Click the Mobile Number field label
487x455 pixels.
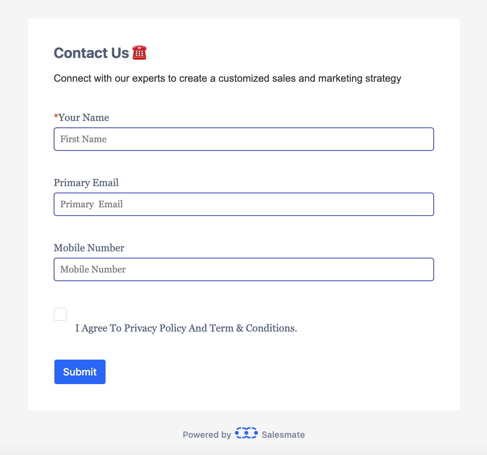pyautogui.click(x=89, y=248)
